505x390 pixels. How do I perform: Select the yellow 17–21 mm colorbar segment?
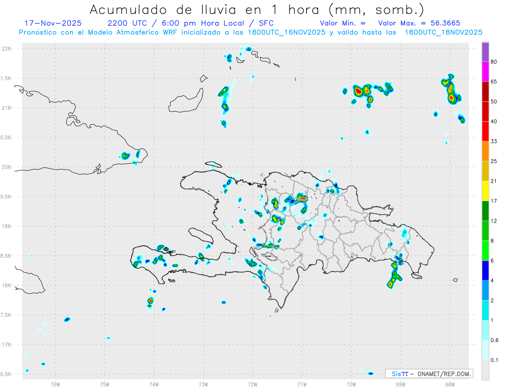pyautogui.click(x=485, y=191)
